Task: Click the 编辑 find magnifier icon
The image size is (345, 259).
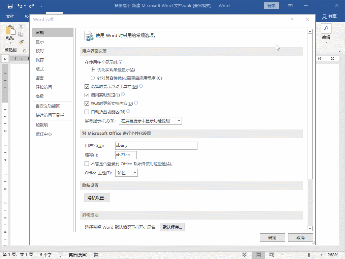Action: (326, 28)
